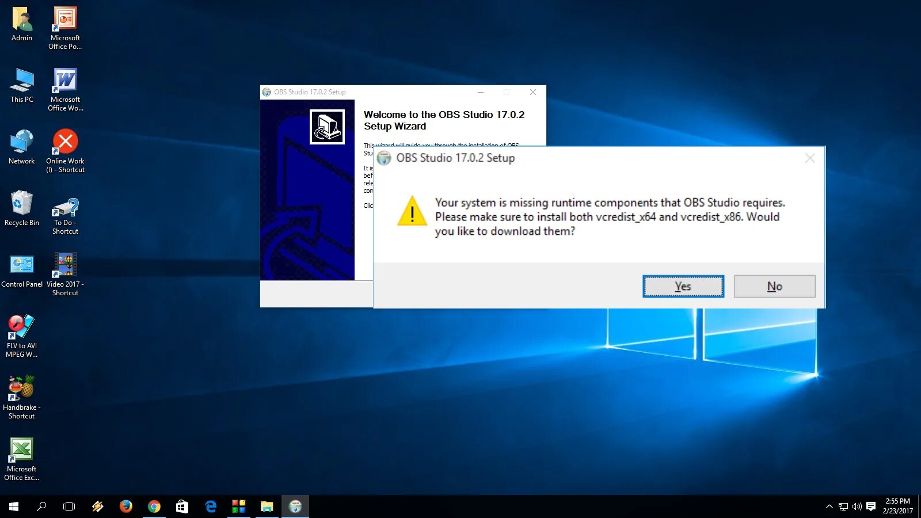Open the taskbar clock and calendar
The width and height of the screenshot is (921, 518).
pyautogui.click(x=897, y=506)
